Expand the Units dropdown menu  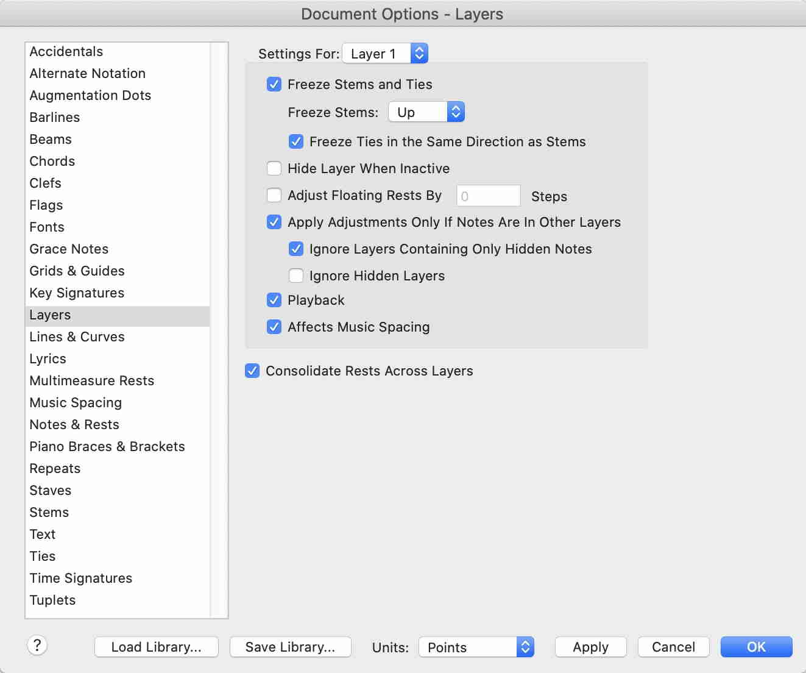[x=476, y=647]
